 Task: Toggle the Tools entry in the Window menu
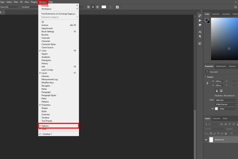click(x=59, y=129)
